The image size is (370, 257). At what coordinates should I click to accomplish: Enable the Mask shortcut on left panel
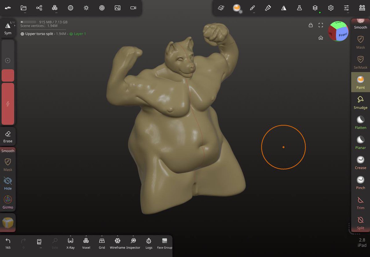coord(8,164)
